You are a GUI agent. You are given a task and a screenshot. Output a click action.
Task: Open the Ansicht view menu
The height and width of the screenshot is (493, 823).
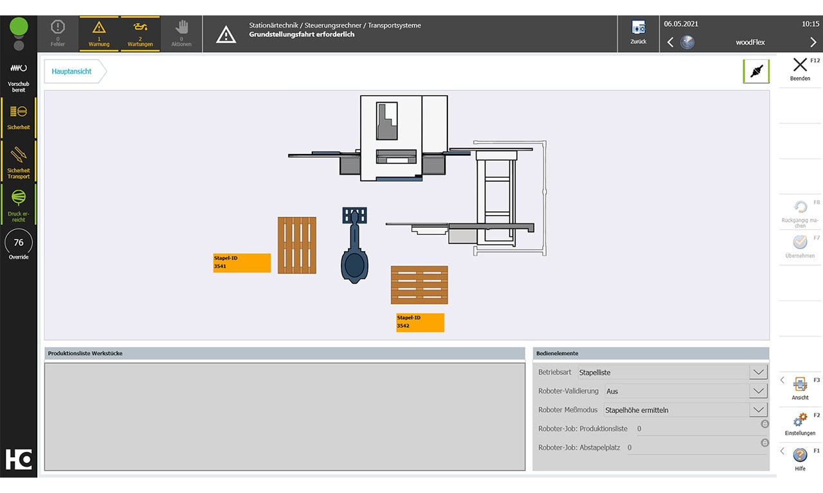pos(800,388)
